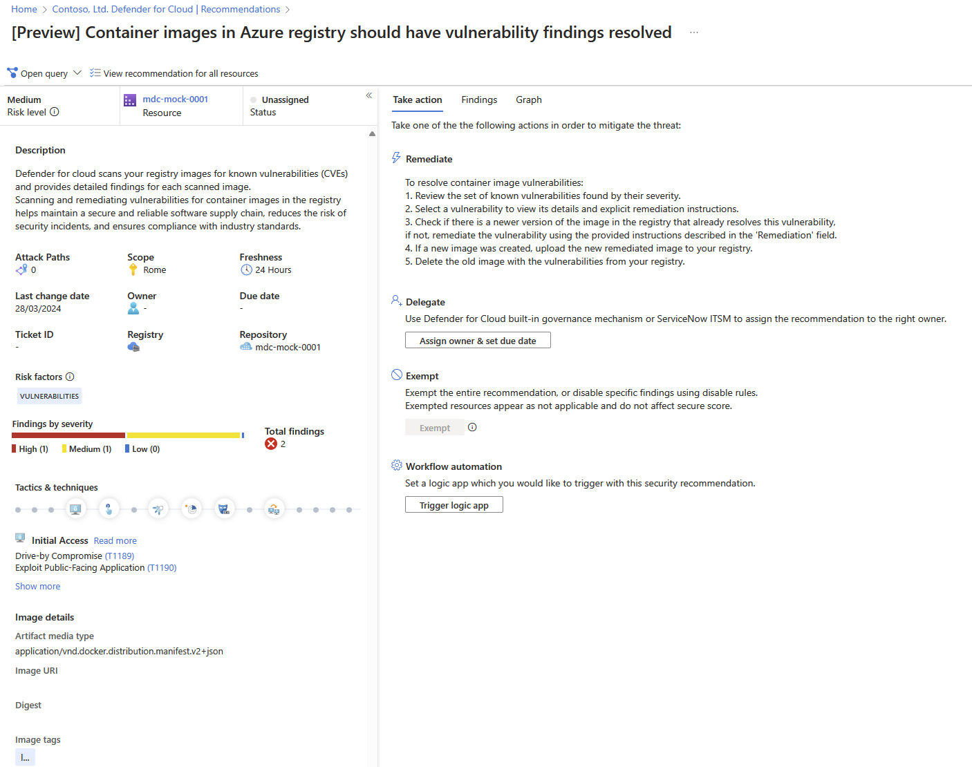Image resolution: width=972 pixels, height=767 pixels.
Task: Click the monitor-with-lock tactic icon in the timeline
Action: 75,509
